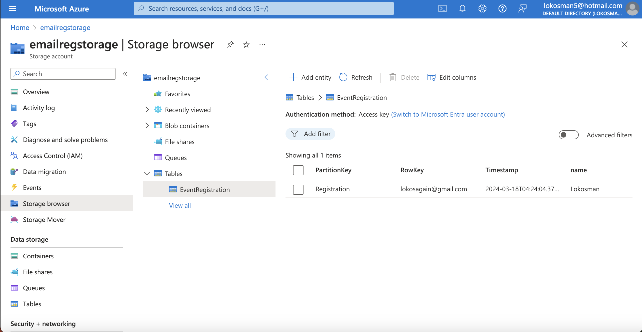Screen dimensions: 642x332
Task: Open the notifications bell
Action: point(462,9)
